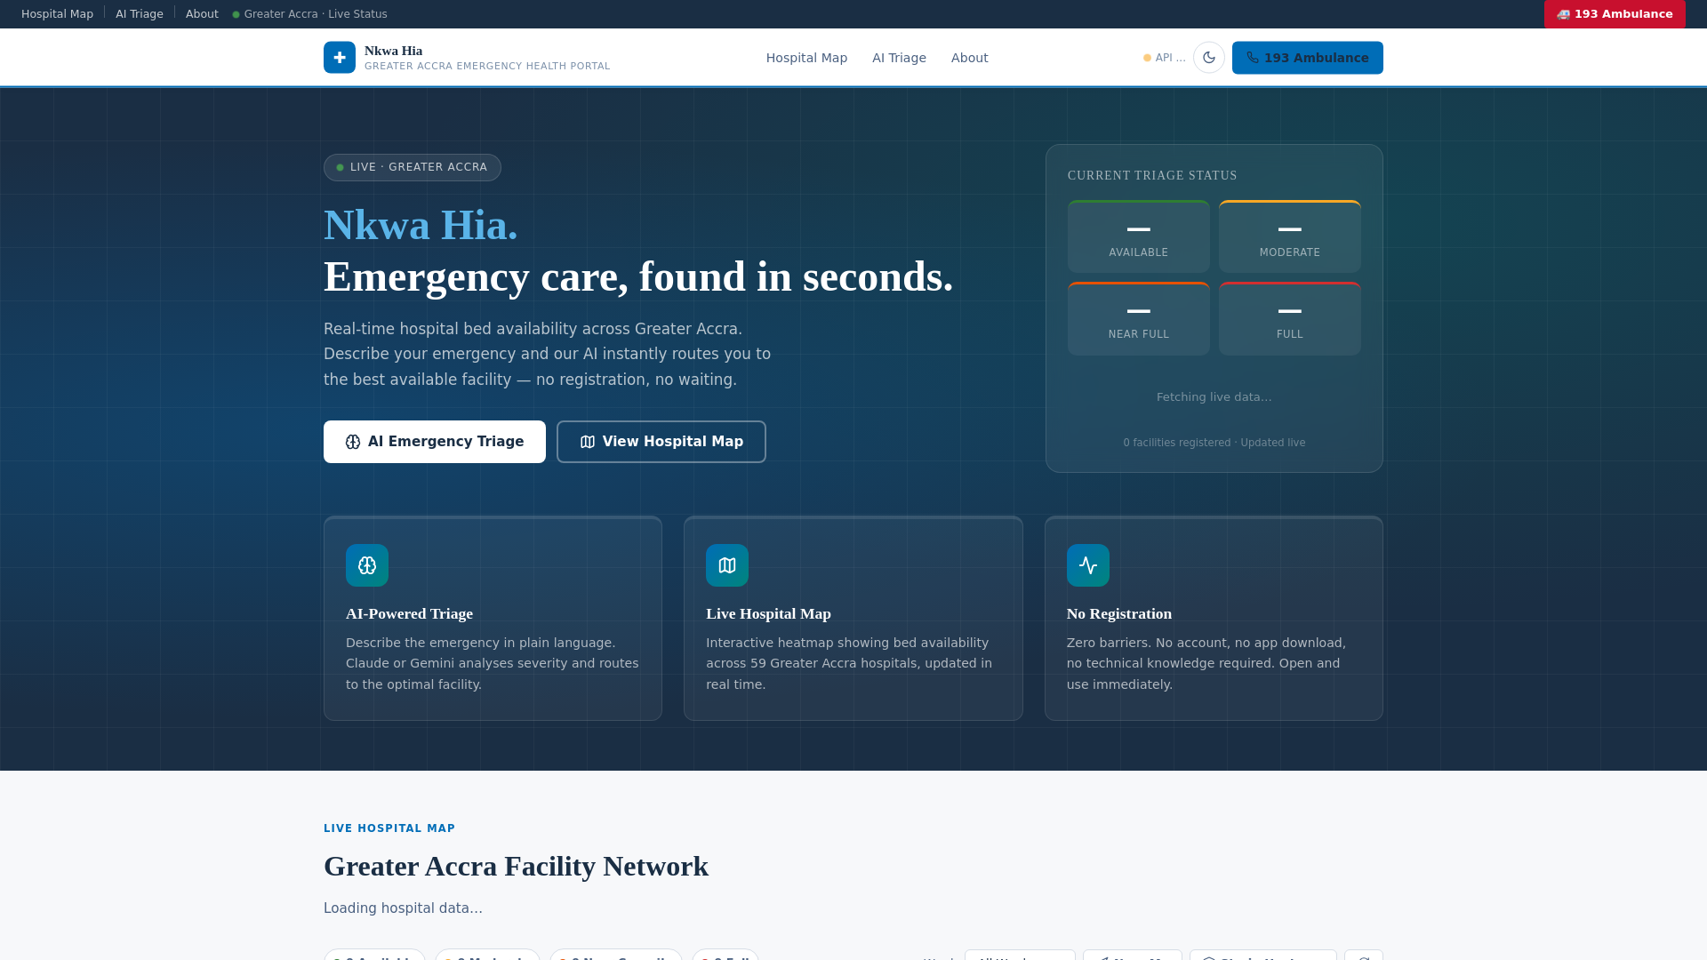The height and width of the screenshot is (960, 1707).
Task: Click 'GREATER ACCRA EMERGENCY HEALTH PORTAL' subtitle
Action: coord(487,67)
